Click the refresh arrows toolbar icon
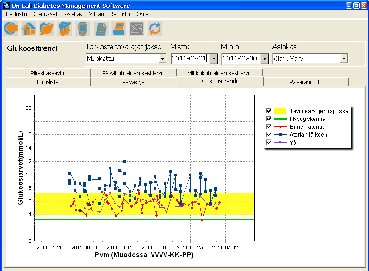This screenshot has height=271, width=369. click(155, 29)
